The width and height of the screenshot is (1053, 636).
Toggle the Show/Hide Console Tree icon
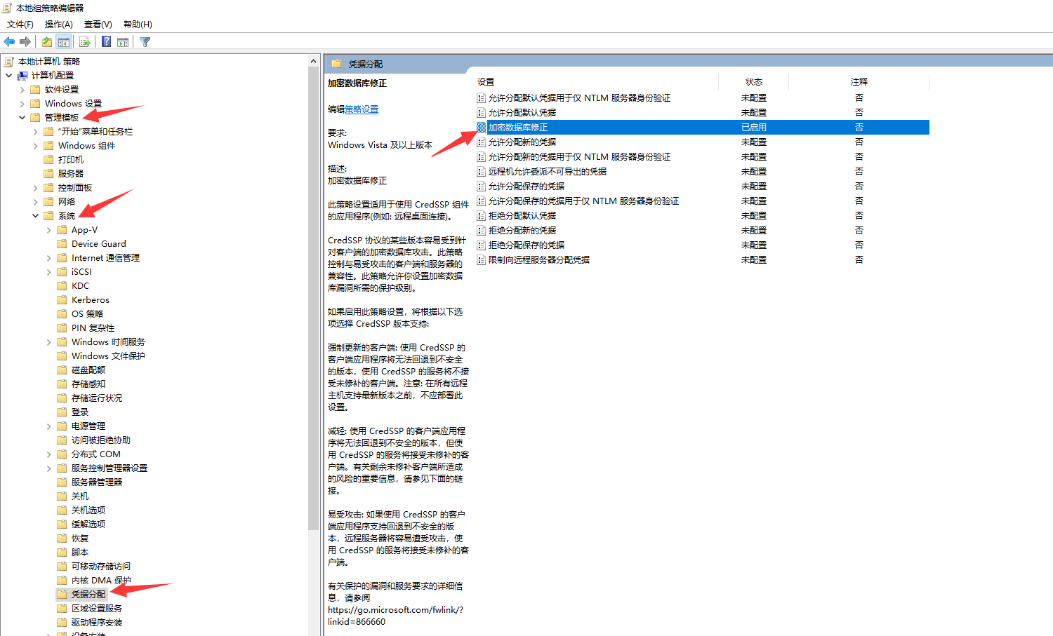(x=64, y=42)
